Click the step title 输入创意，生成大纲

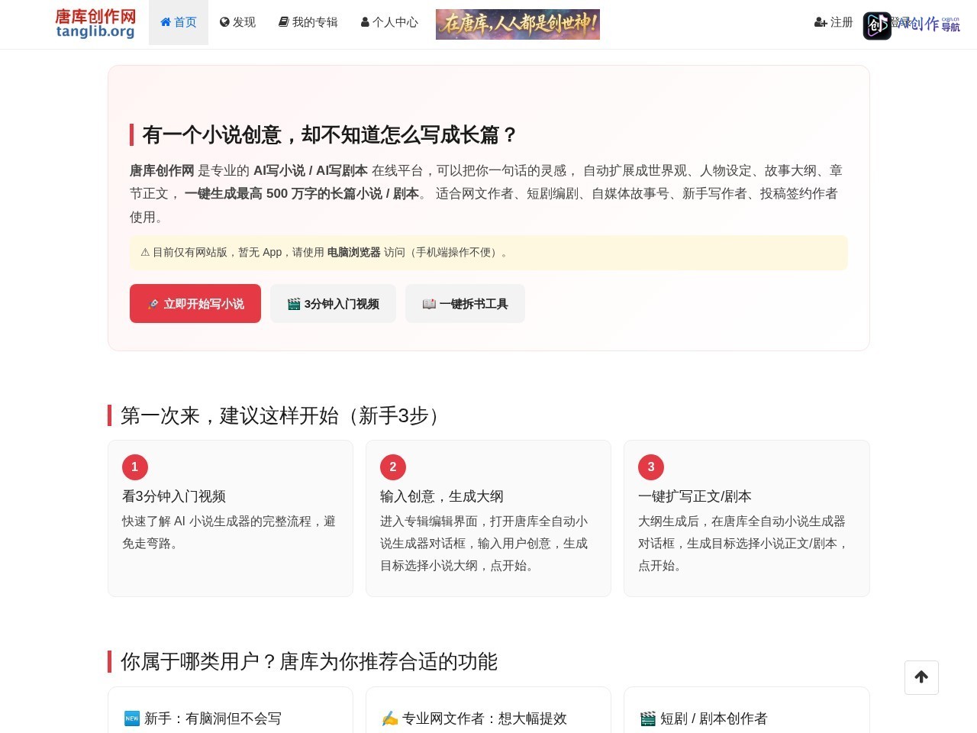[442, 496]
